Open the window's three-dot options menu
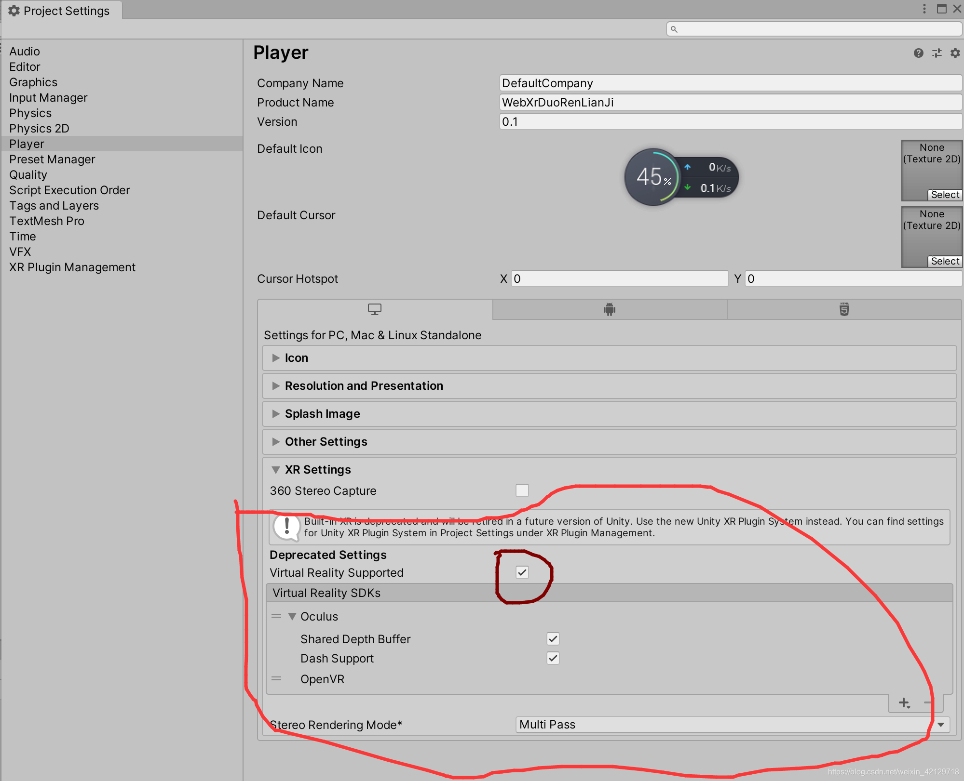964x781 pixels. [924, 9]
